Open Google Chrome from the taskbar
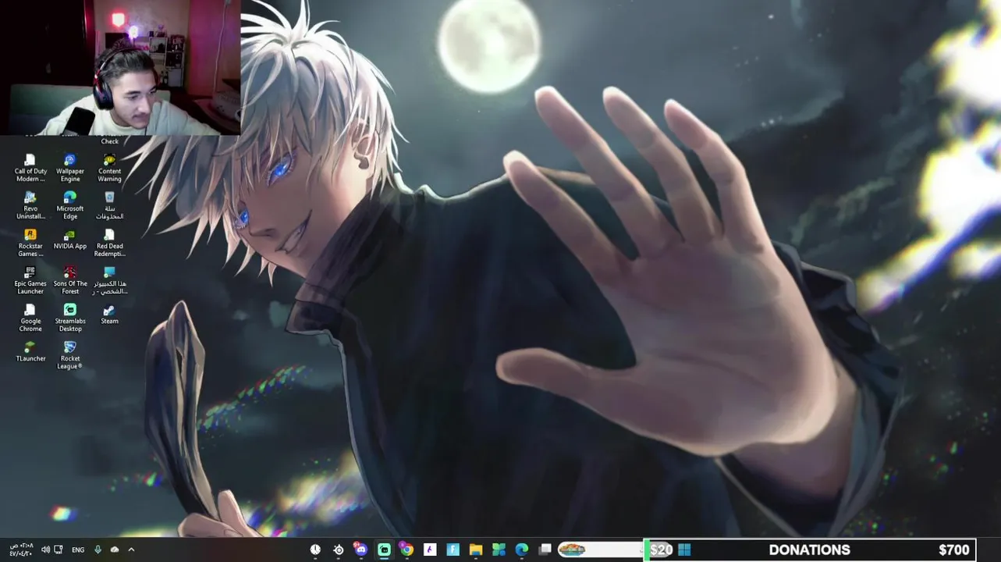1001x562 pixels. (406, 550)
